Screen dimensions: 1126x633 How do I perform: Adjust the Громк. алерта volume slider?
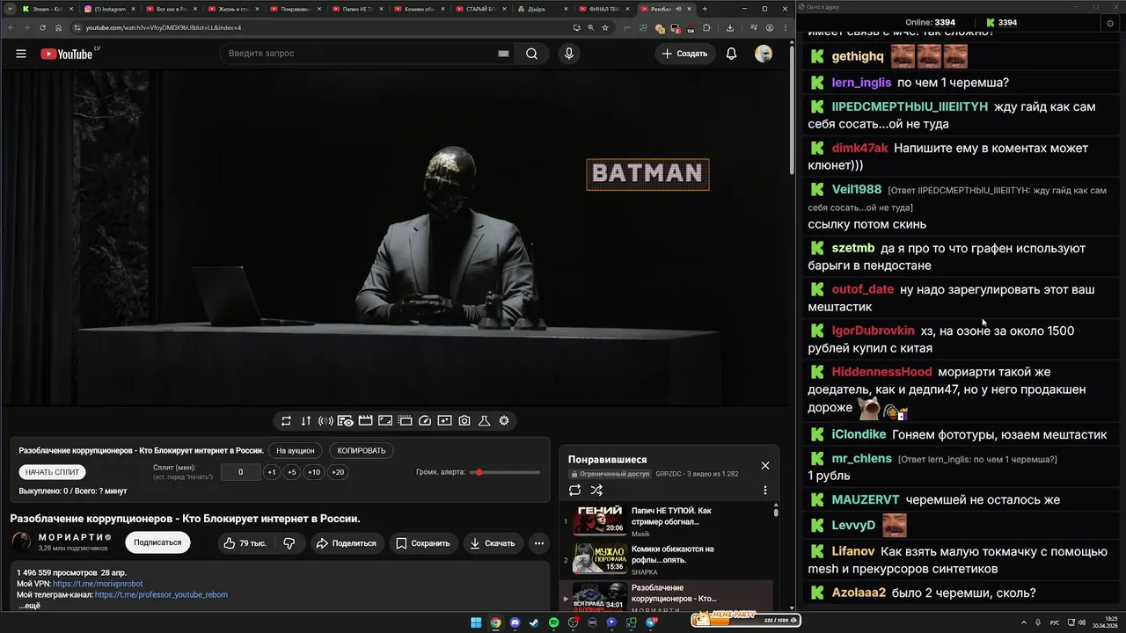coord(505,473)
